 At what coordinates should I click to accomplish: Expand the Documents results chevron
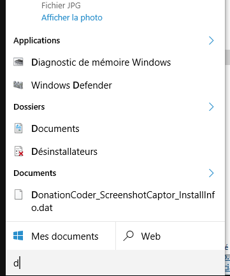tap(211, 173)
